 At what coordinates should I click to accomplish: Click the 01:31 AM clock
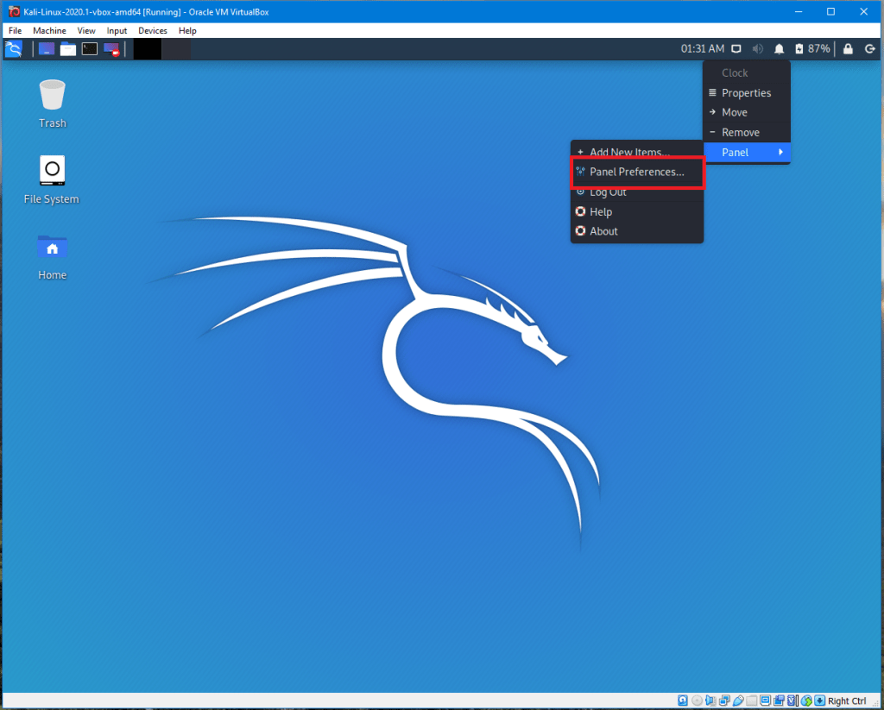point(702,49)
